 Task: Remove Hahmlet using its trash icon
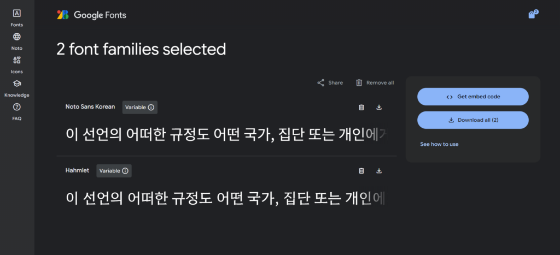click(361, 171)
